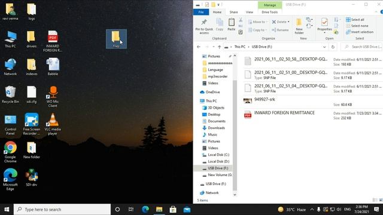Select the Google Chrome shortcut
383x215 pixels.
pyautogui.click(x=10, y=152)
